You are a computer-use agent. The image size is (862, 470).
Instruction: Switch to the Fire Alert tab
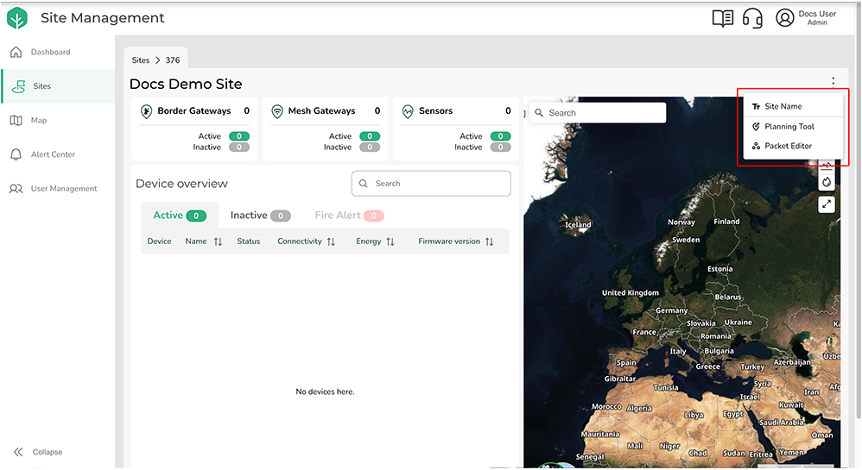349,216
